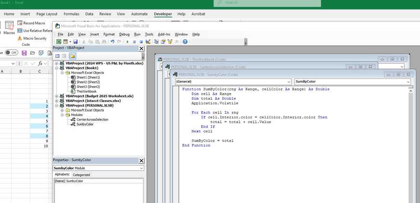Click the Cut icon in VBA toolbar
Viewport: 420px width, 203px height.
(x=84, y=42)
